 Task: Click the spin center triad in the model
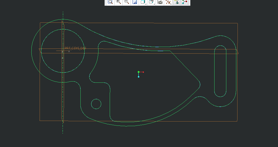139,72
